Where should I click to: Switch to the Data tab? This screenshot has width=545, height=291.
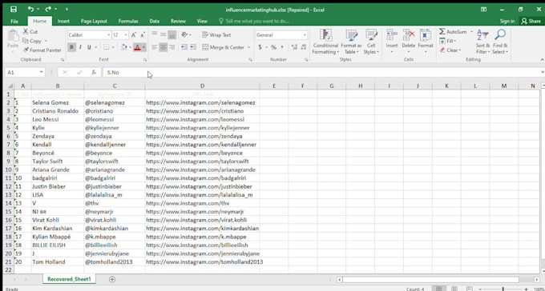pyautogui.click(x=155, y=21)
